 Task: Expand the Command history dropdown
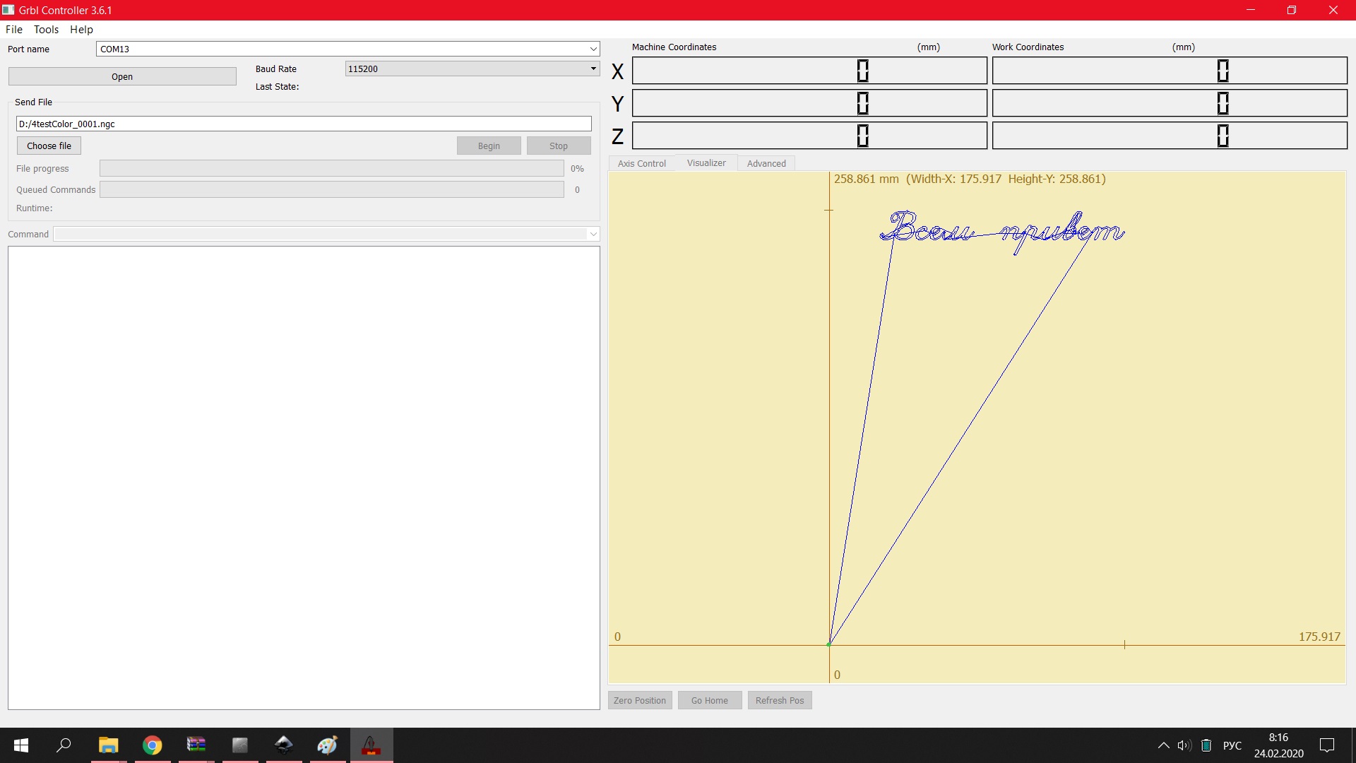coord(593,234)
